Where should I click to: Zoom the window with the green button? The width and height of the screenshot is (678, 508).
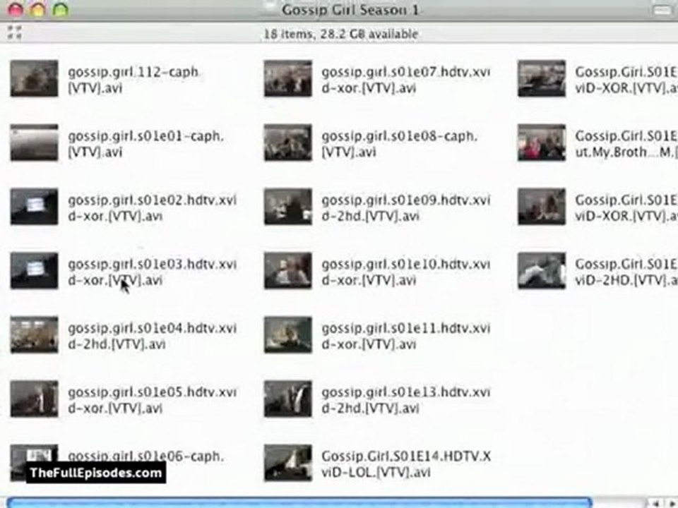pos(61,9)
